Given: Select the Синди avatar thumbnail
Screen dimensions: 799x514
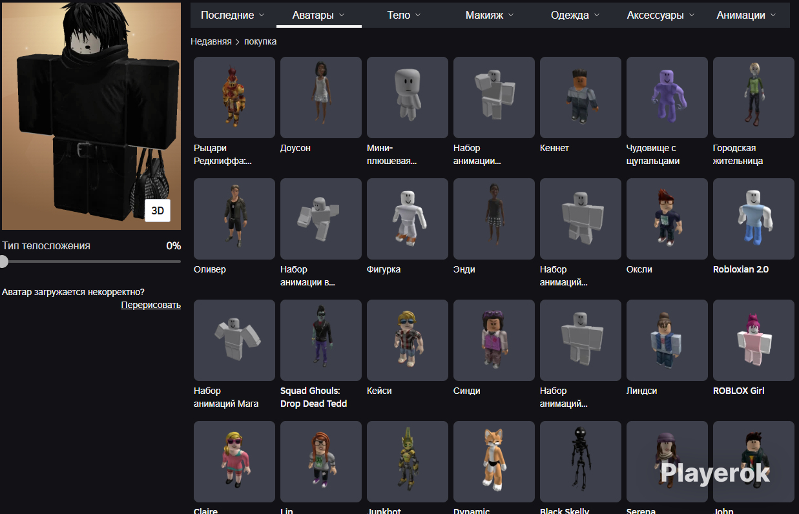Looking at the screenshot, I should [x=494, y=340].
